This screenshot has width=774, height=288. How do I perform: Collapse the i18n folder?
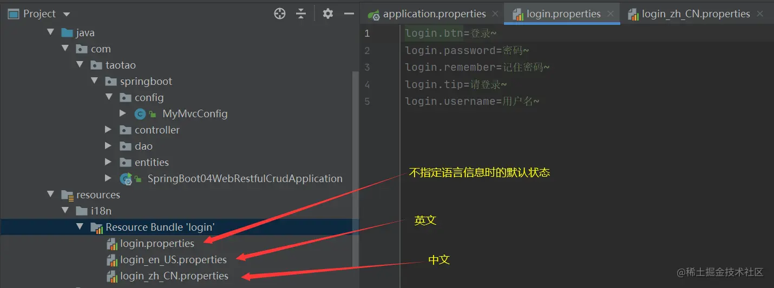coord(65,211)
